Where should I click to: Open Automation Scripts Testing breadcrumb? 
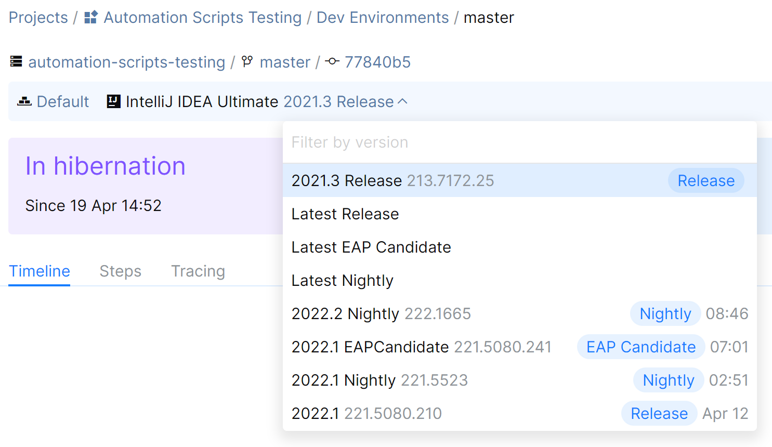click(x=203, y=17)
